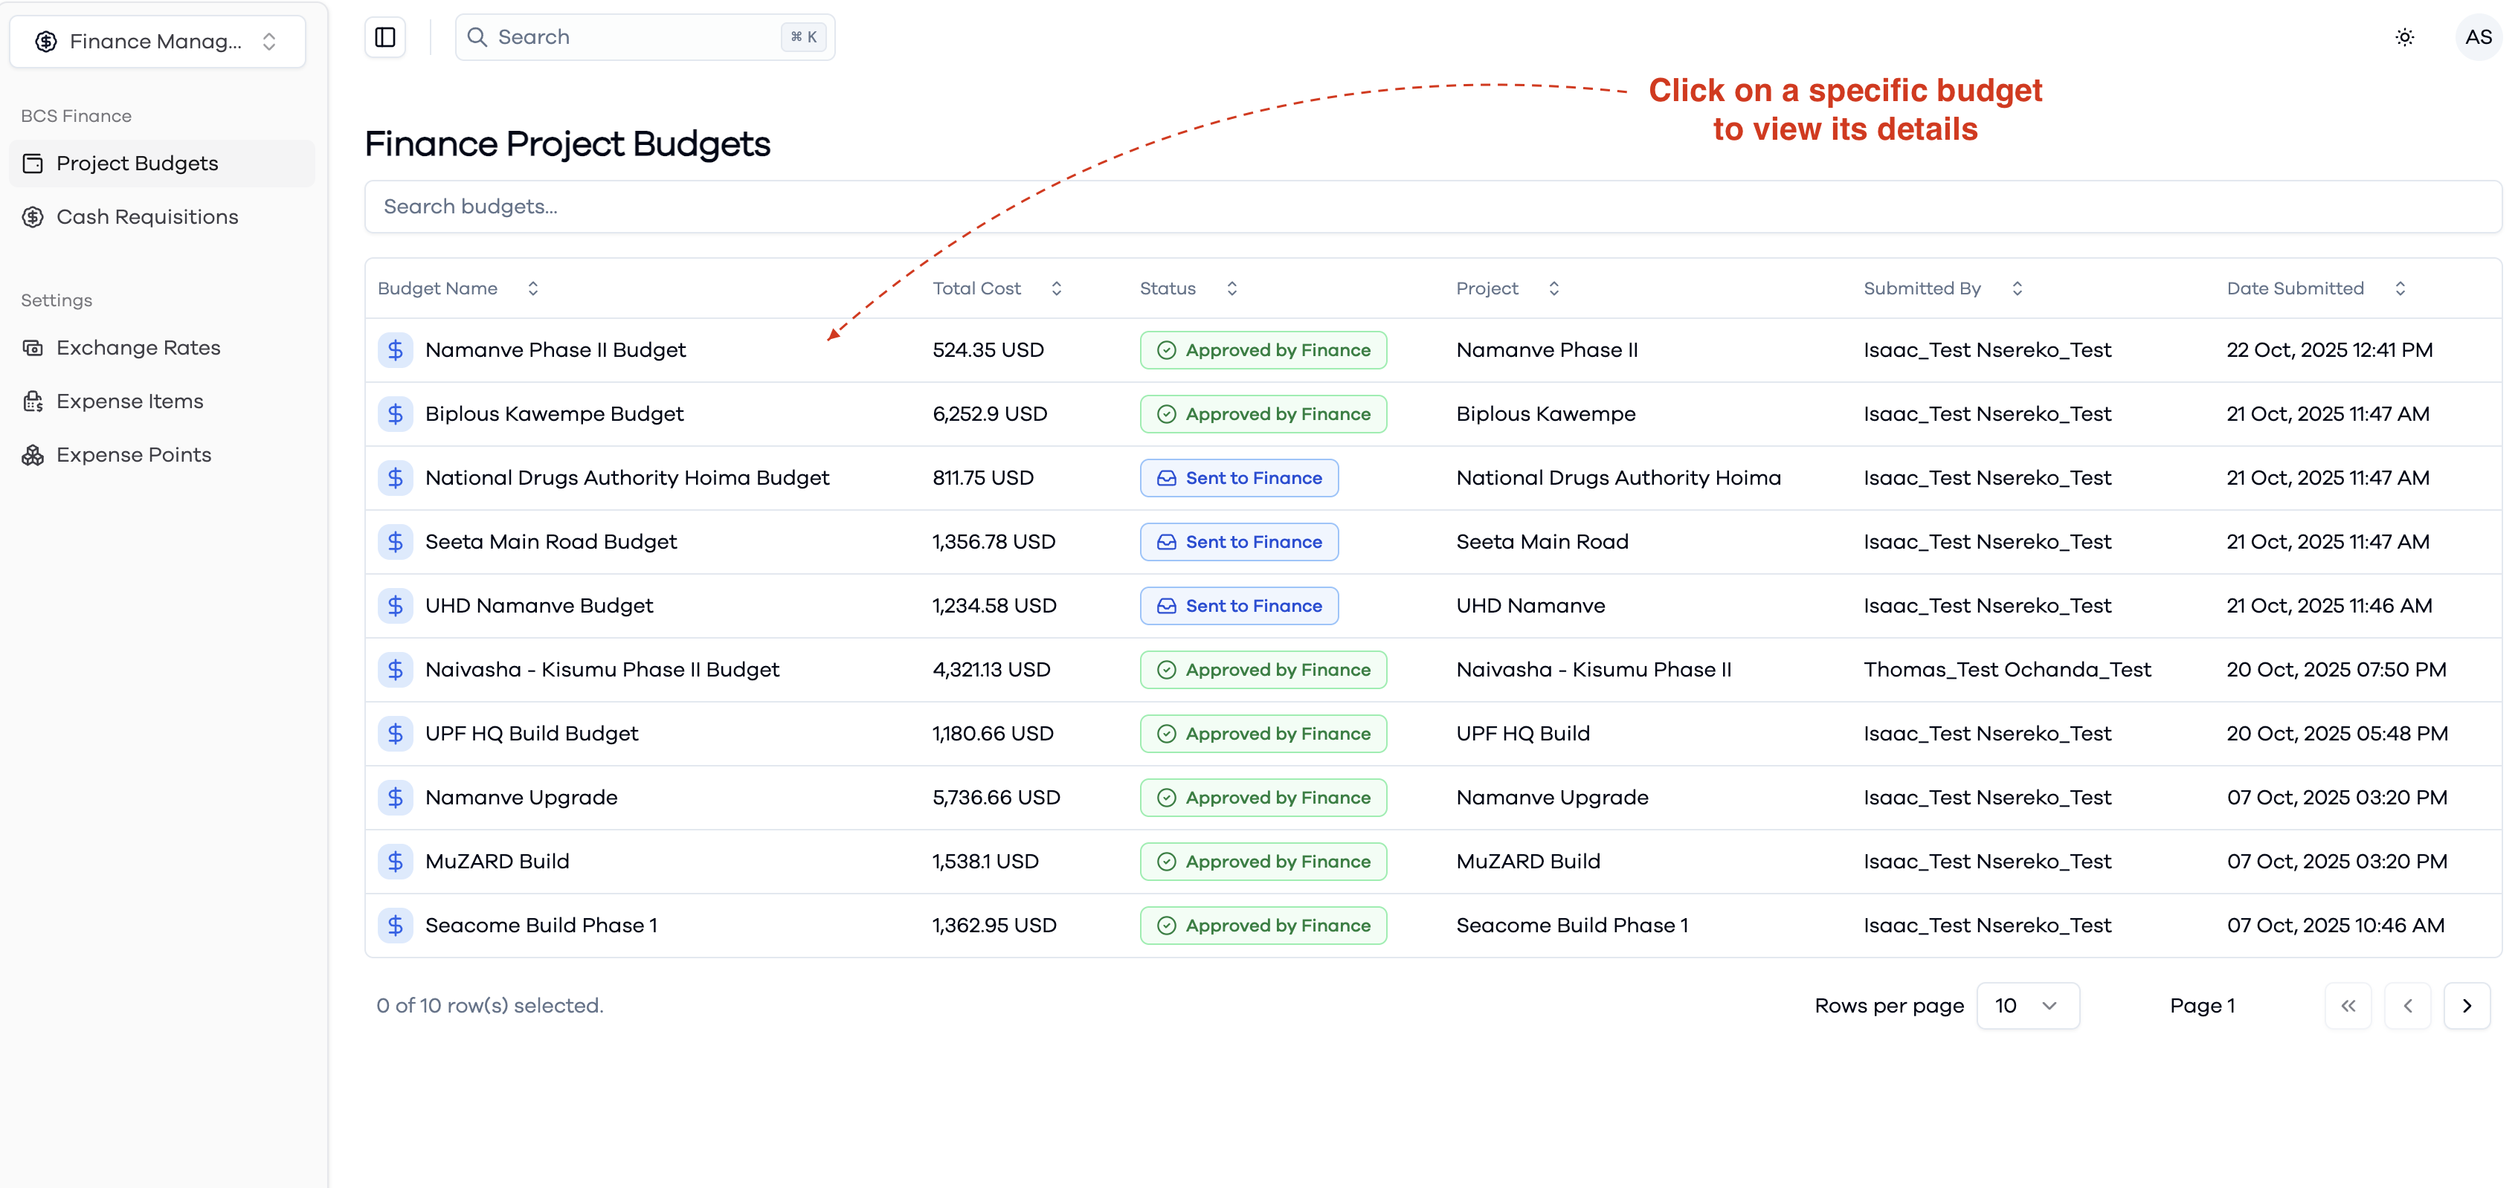Click the 20 Oct, 2025 05:48 PM date
The height and width of the screenshot is (1188, 2518).
pyautogui.click(x=2337, y=734)
